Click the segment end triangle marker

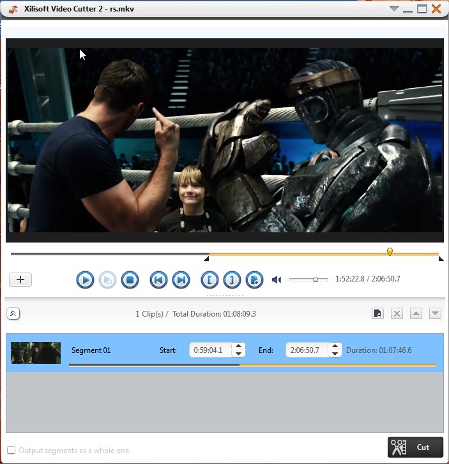coord(441,259)
